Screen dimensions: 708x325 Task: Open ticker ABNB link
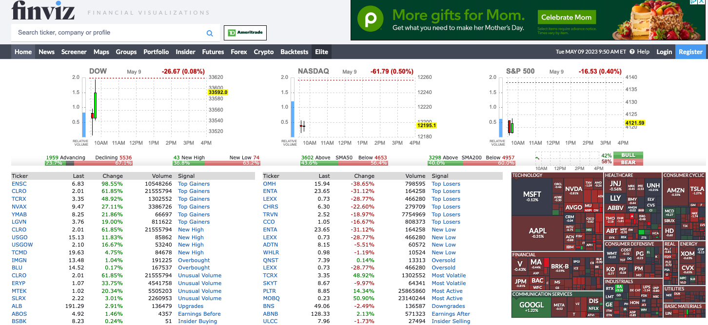coord(270,314)
